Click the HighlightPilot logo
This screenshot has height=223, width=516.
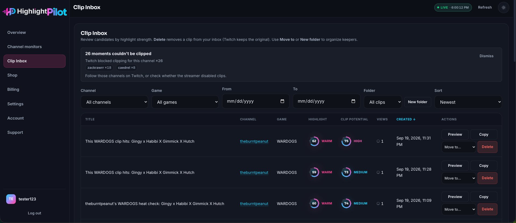point(35,12)
